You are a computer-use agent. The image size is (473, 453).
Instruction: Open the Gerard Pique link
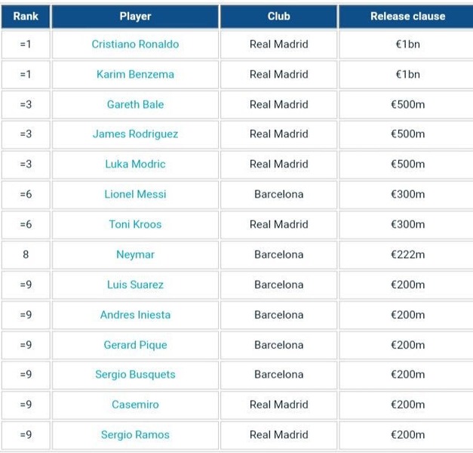click(x=135, y=345)
